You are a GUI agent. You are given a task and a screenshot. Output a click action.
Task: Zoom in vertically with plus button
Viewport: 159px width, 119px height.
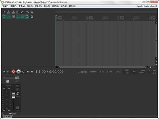click(156, 61)
